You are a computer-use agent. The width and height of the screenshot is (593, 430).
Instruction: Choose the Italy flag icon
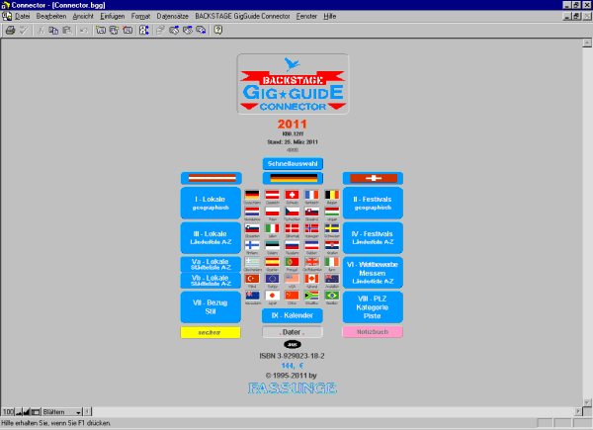[272, 228]
